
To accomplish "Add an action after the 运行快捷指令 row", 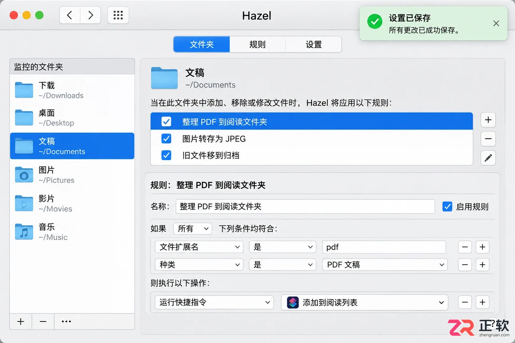I will coord(482,302).
